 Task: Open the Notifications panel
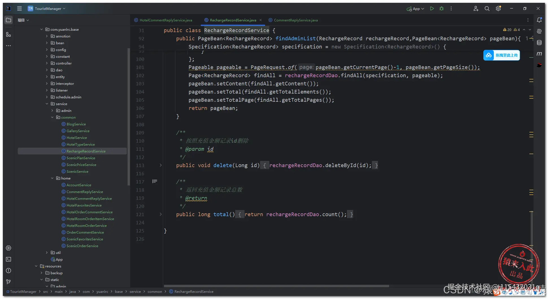point(539,20)
